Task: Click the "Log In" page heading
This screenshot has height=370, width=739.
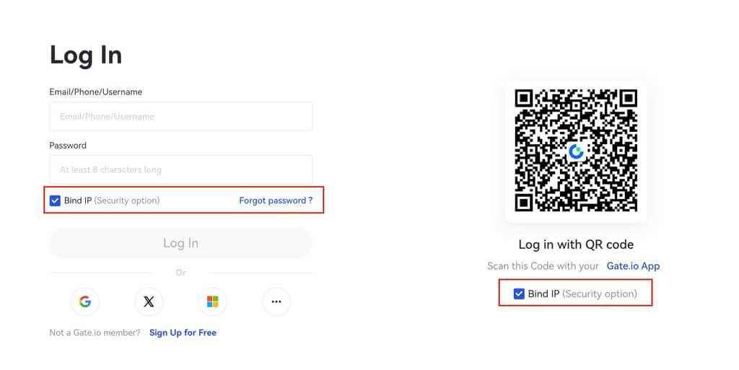Action: [x=86, y=56]
